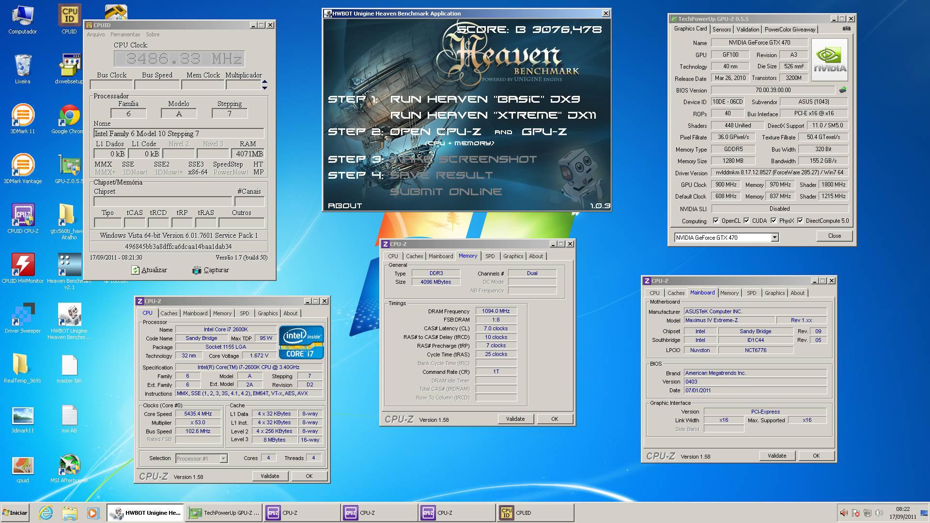Launch HWBOT Unigine Heaven Benchmark desktop shortcut

(x=69, y=321)
